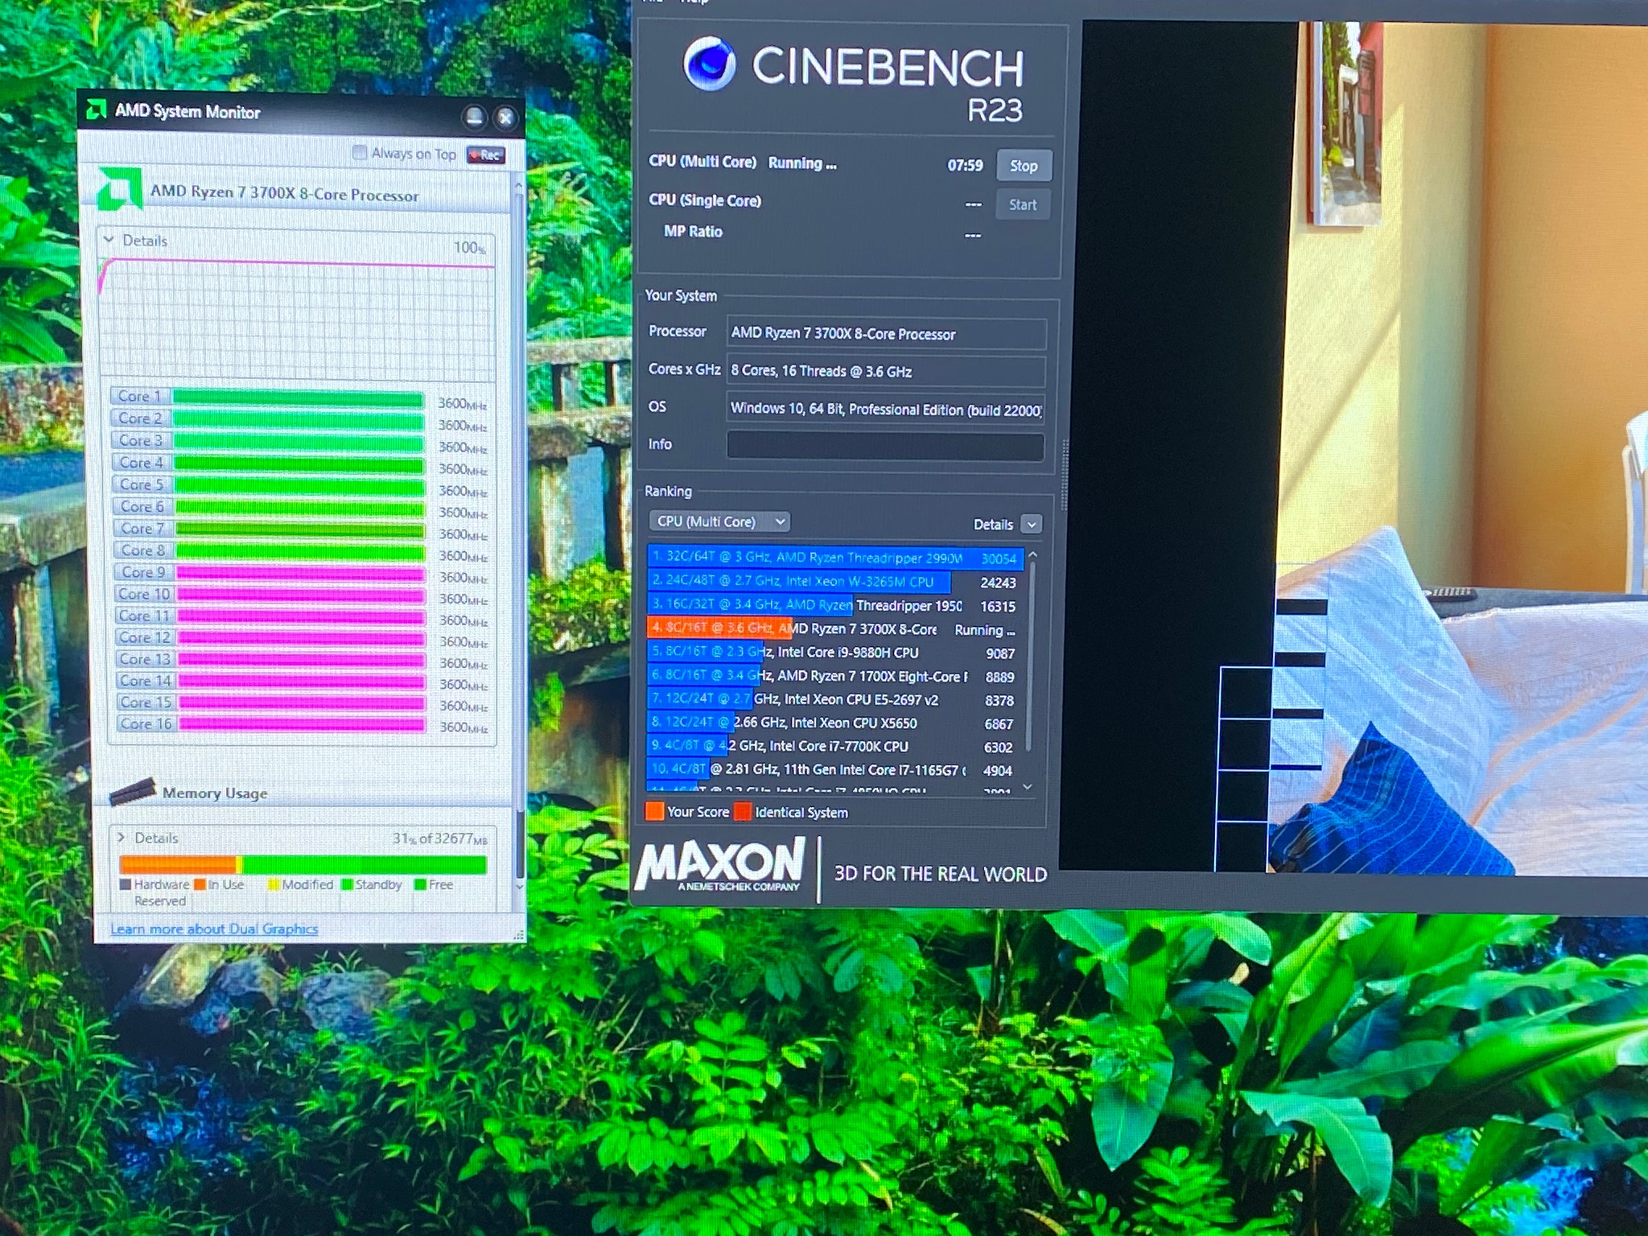Image resolution: width=1648 pixels, height=1236 pixels.
Task: Open Learn more about Dual Graphics link
Action: tap(214, 929)
